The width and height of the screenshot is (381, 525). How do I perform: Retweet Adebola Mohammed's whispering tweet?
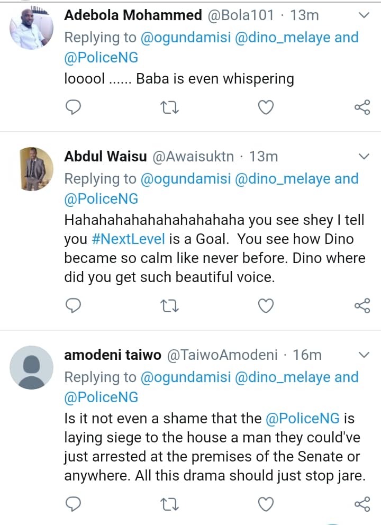[x=169, y=108]
